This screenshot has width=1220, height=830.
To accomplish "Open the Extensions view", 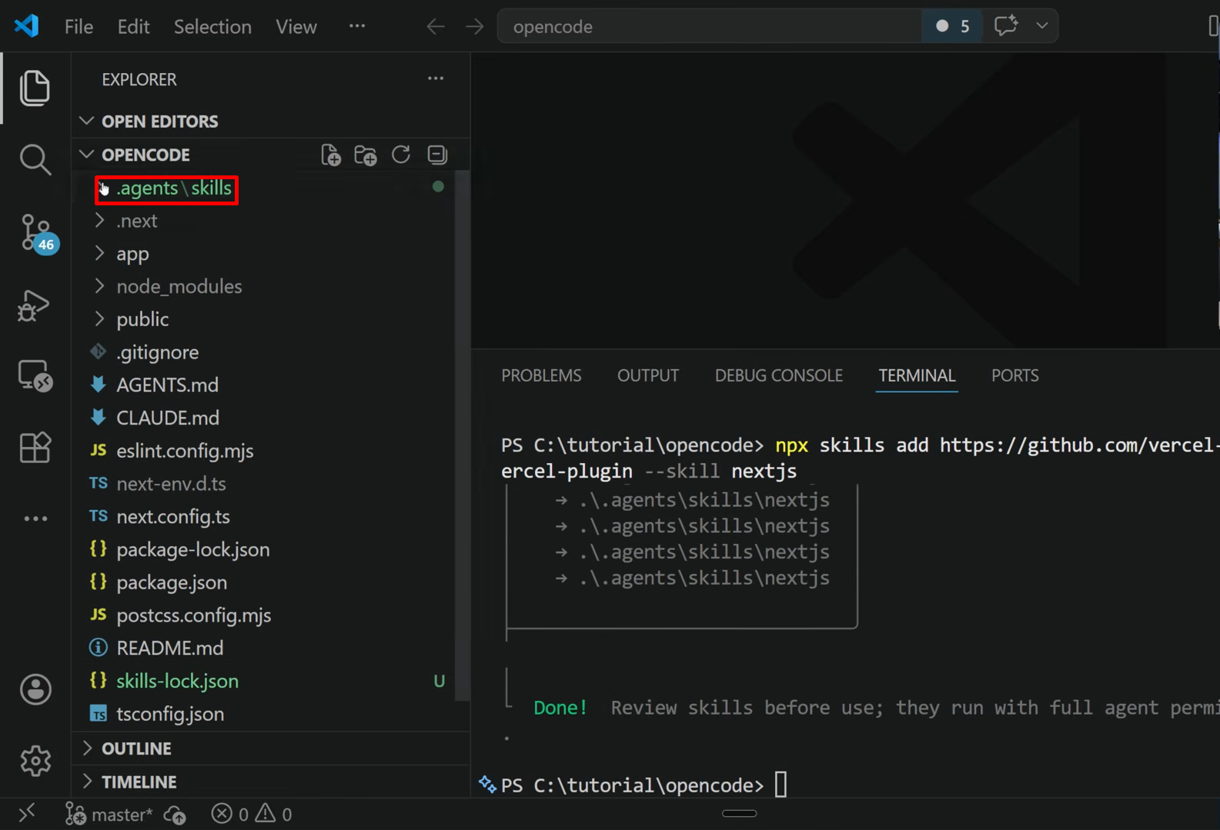I will tap(35, 447).
